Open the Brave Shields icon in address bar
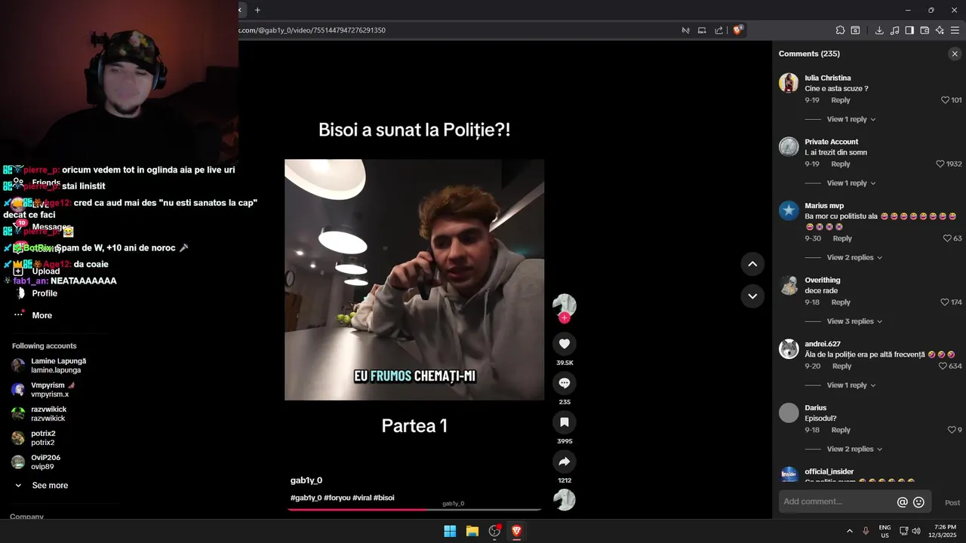 (x=738, y=30)
